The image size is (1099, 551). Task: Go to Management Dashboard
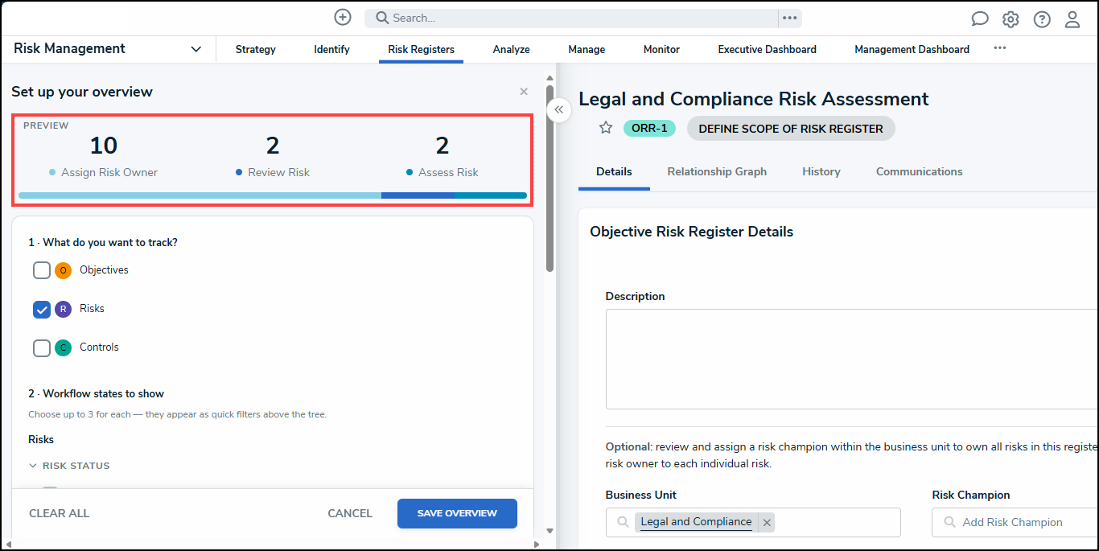coord(912,49)
